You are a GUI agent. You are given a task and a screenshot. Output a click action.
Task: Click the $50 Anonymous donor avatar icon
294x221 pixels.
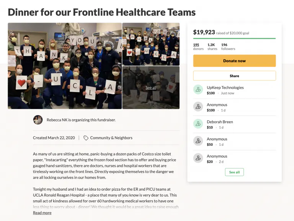pos(198,141)
